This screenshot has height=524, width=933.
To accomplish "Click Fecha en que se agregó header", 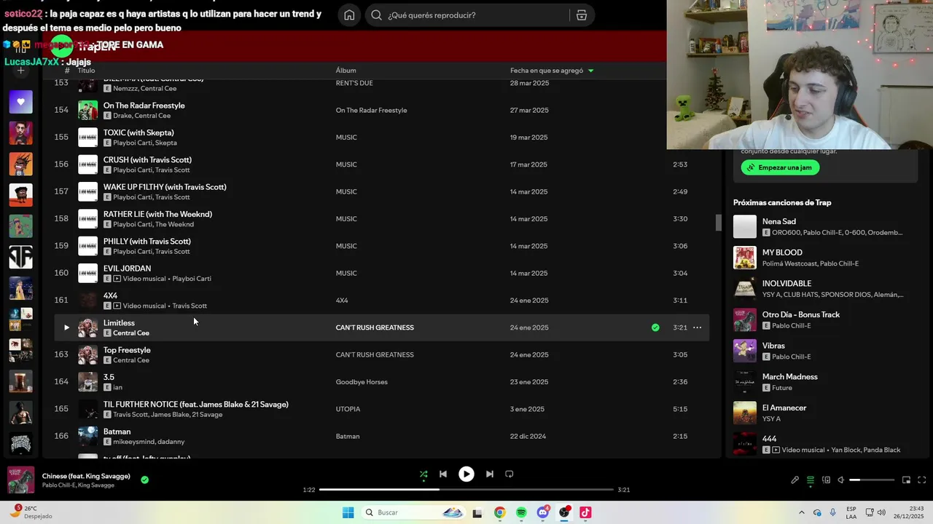I will click(x=547, y=71).
